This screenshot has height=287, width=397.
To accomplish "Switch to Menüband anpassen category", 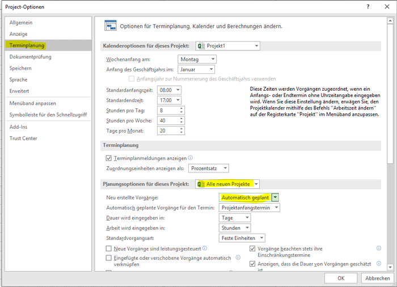I will 32,103.
